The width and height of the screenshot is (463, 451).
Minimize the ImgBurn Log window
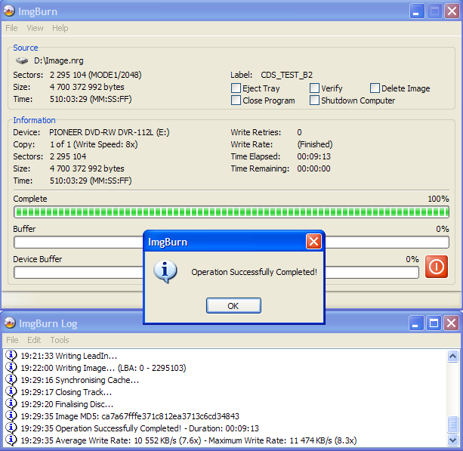pos(416,323)
